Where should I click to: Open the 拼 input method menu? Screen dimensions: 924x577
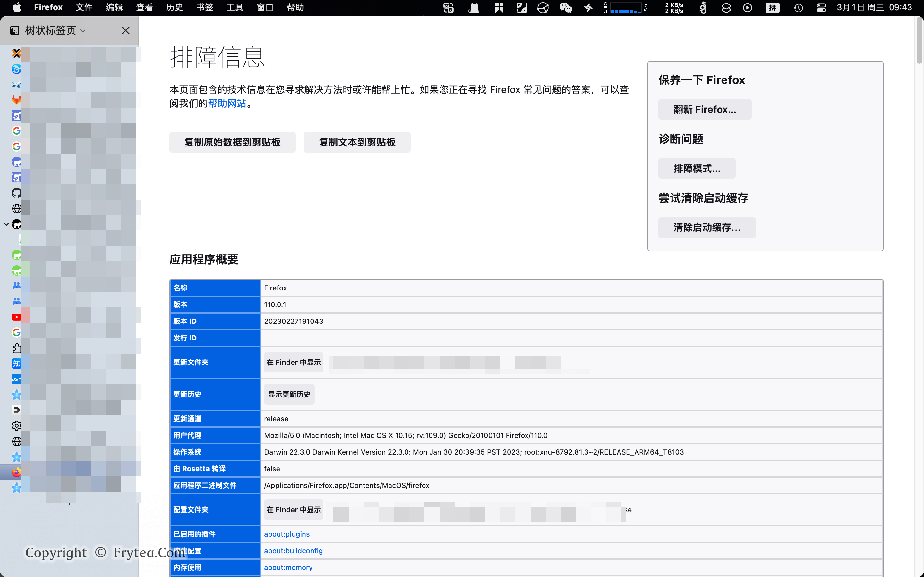(x=772, y=8)
